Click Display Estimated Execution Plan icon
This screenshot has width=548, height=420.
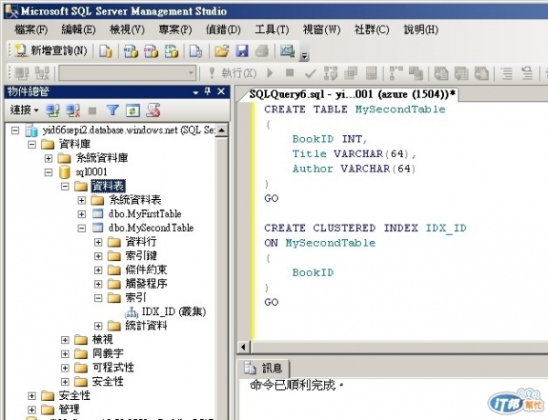point(331,73)
